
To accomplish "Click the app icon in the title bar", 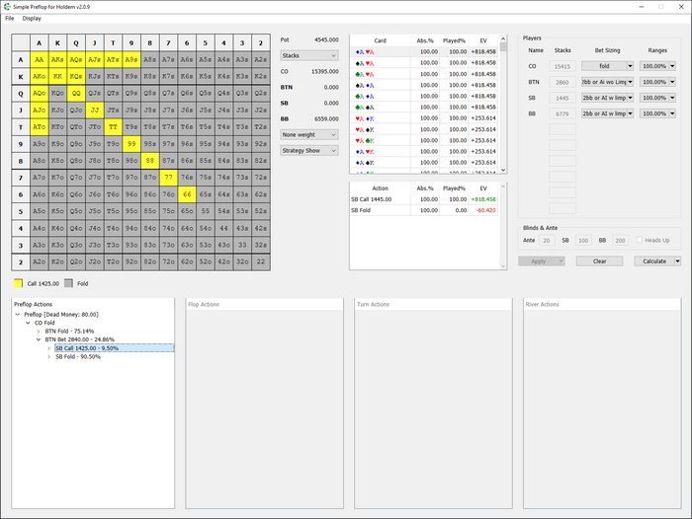I will click(6, 6).
